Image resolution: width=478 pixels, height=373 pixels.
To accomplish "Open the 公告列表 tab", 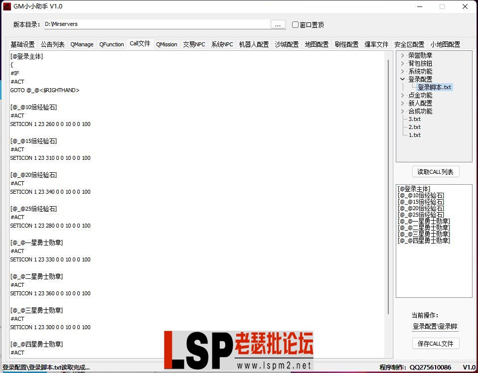I will (52, 44).
